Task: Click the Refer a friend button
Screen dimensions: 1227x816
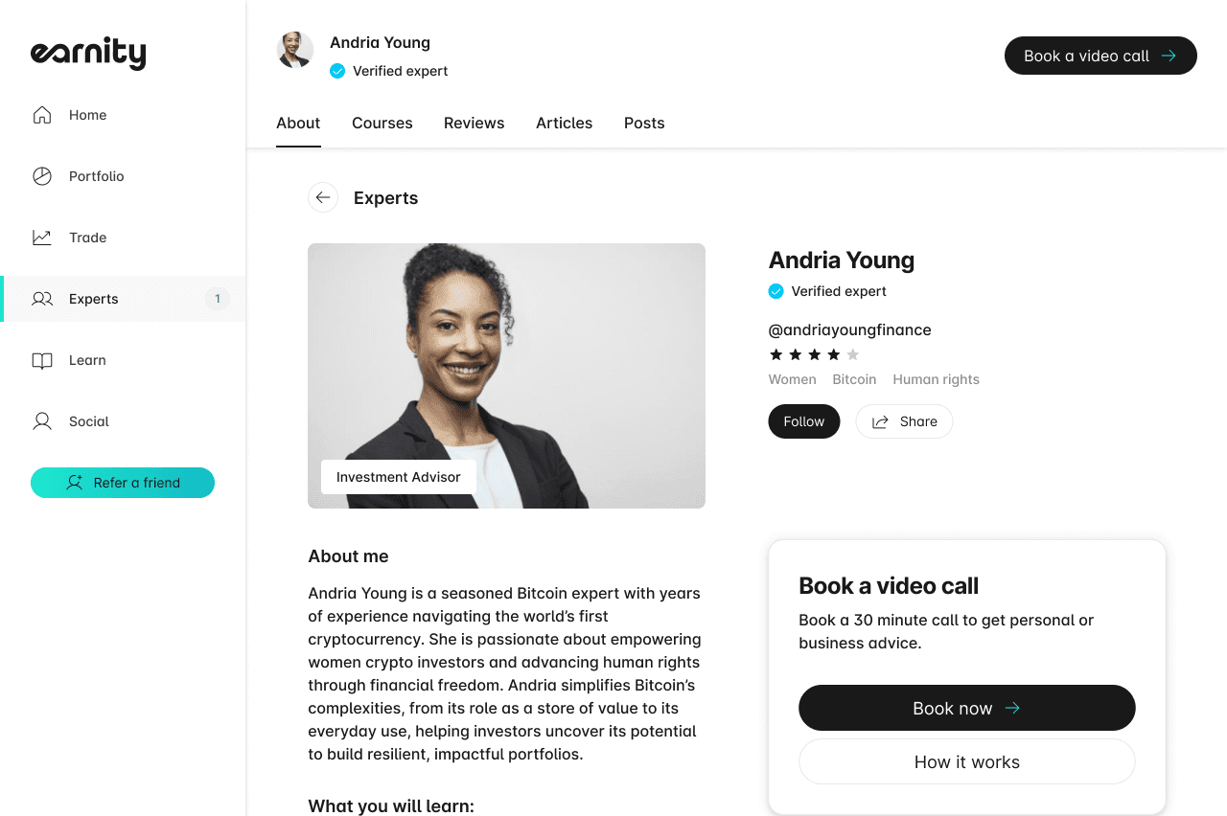Action: click(123, 483)
